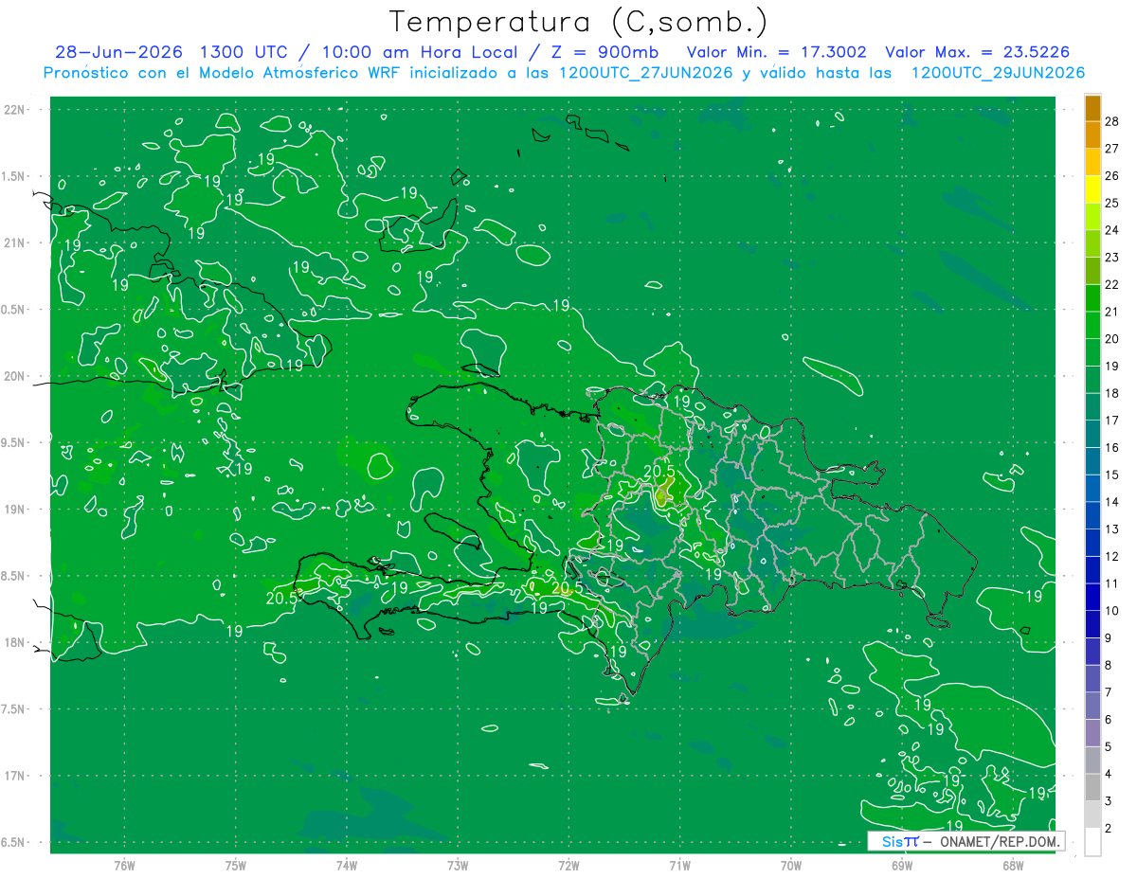
Task: Click the 20N latitude axis label
Action: 16,376
